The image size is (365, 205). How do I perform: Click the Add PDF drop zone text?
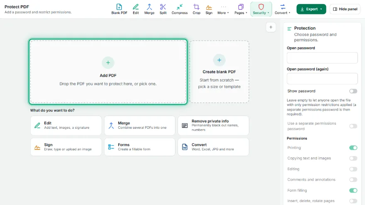tap(108, 84)
